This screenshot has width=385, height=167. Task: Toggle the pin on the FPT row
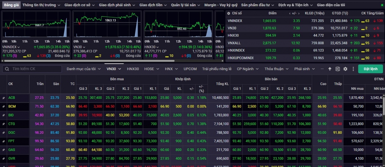pyautogui.click(x=4, y=141)
